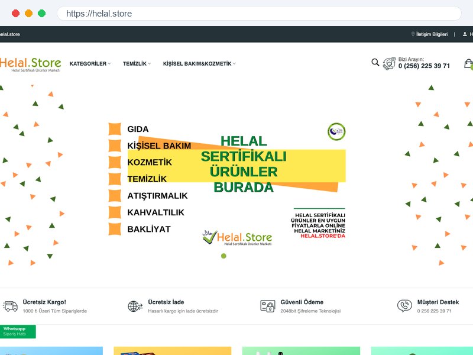Click the Helal.Store logo inside the banner
This screenshot has width=473, height=355.
[x=237, y=238]
